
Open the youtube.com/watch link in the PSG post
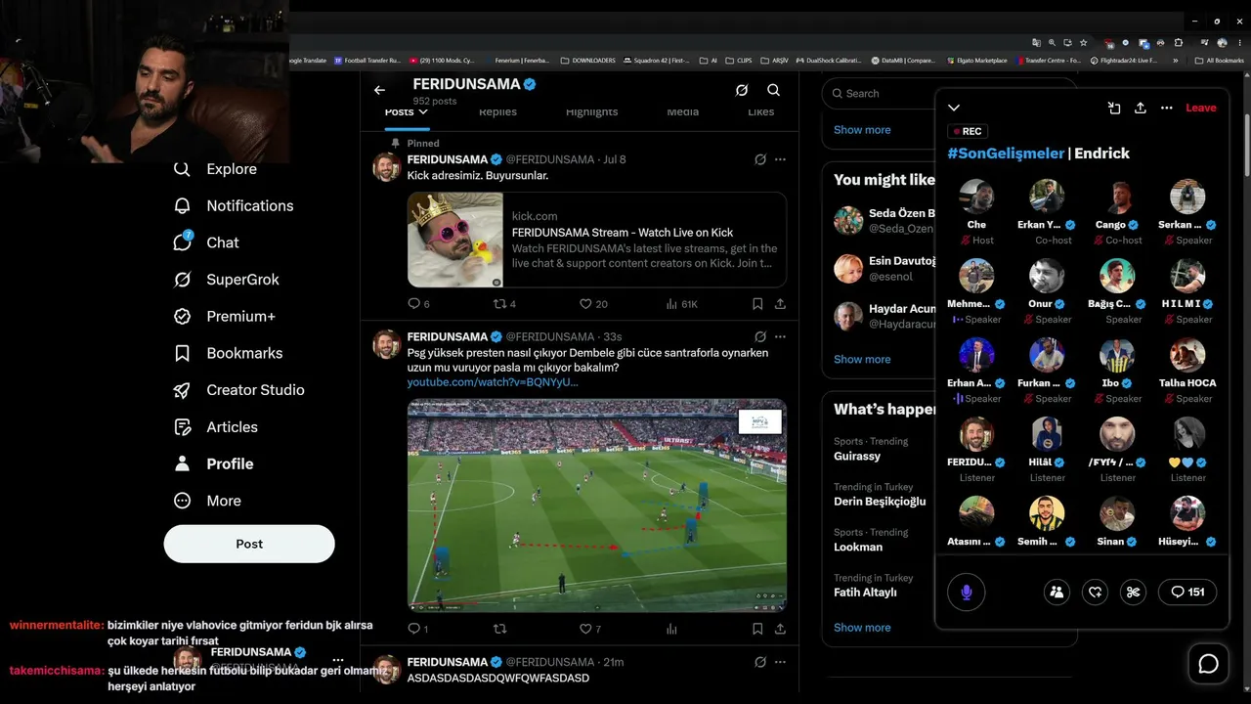pyautogui.click(x=493, y=382)
